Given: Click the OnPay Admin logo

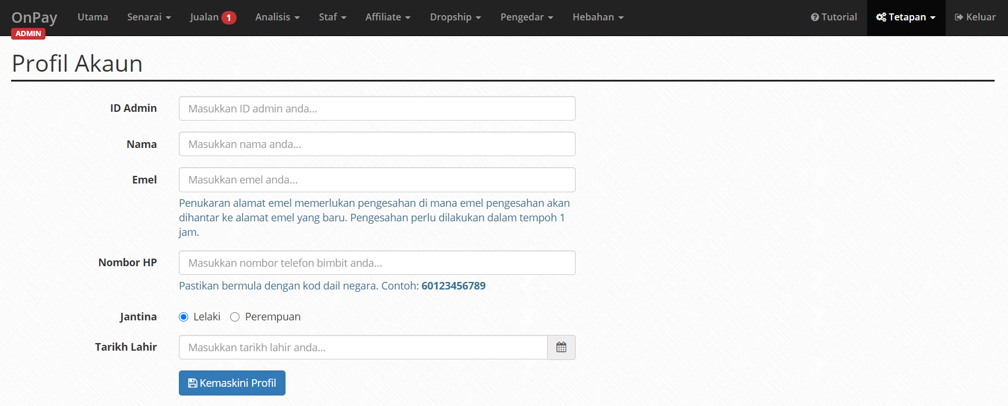Looking at the screenshot, I should click(x=34, y=23).
